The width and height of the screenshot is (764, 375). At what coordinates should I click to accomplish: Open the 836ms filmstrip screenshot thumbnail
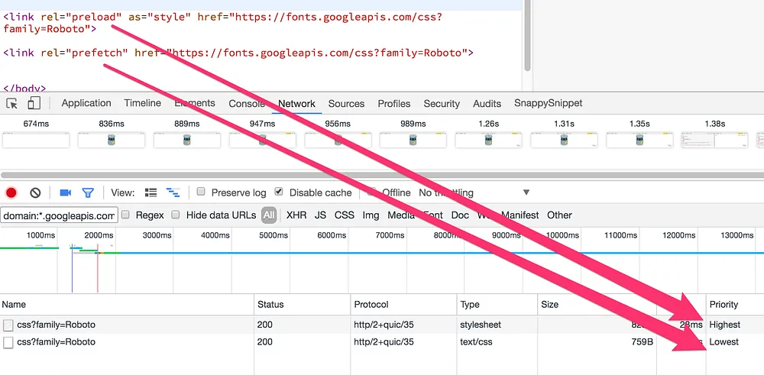[x=112, y=141]
